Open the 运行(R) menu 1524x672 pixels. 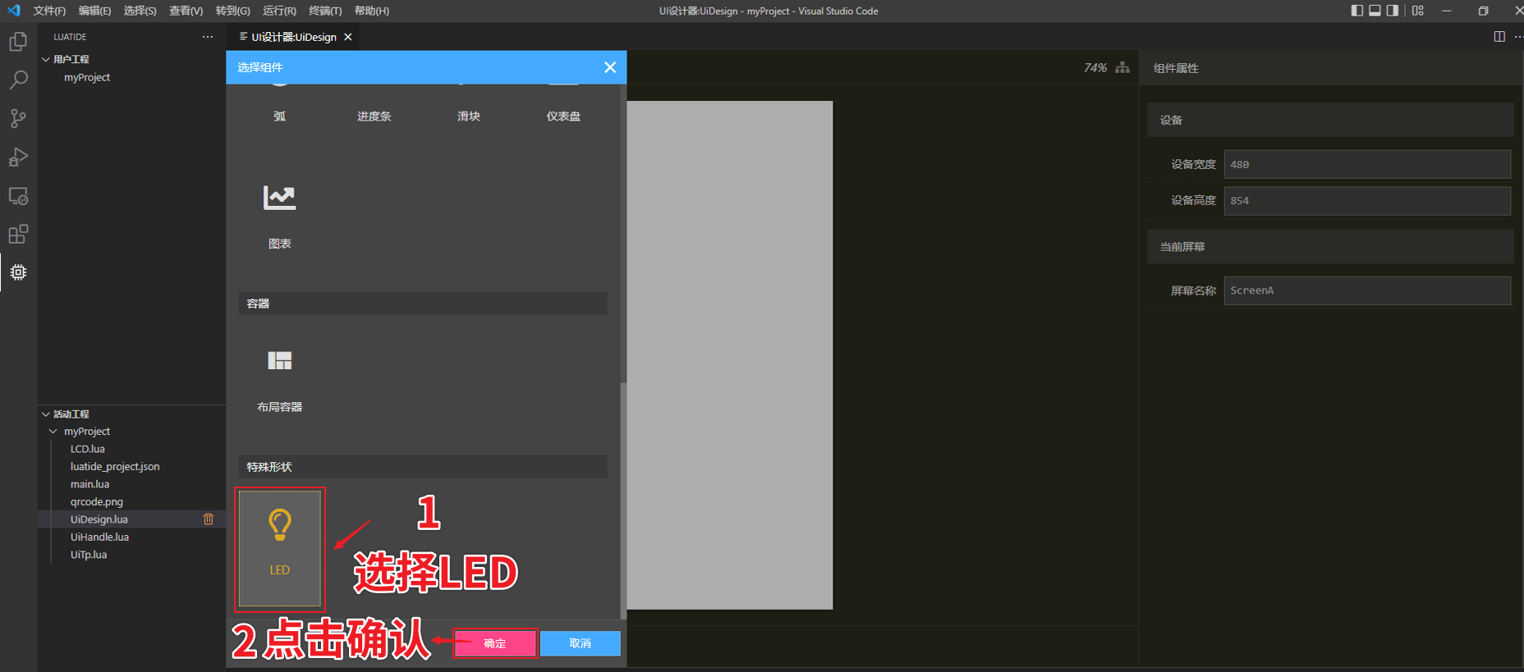279,11
